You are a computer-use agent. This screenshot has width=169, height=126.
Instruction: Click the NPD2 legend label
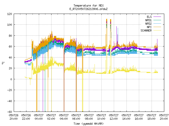point(148,24)
